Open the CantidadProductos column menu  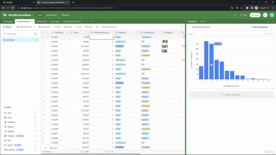(112, 33)
